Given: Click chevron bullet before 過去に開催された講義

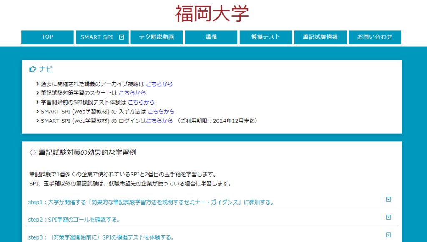Looking at the screenshot, I should [x=38, y=84].
